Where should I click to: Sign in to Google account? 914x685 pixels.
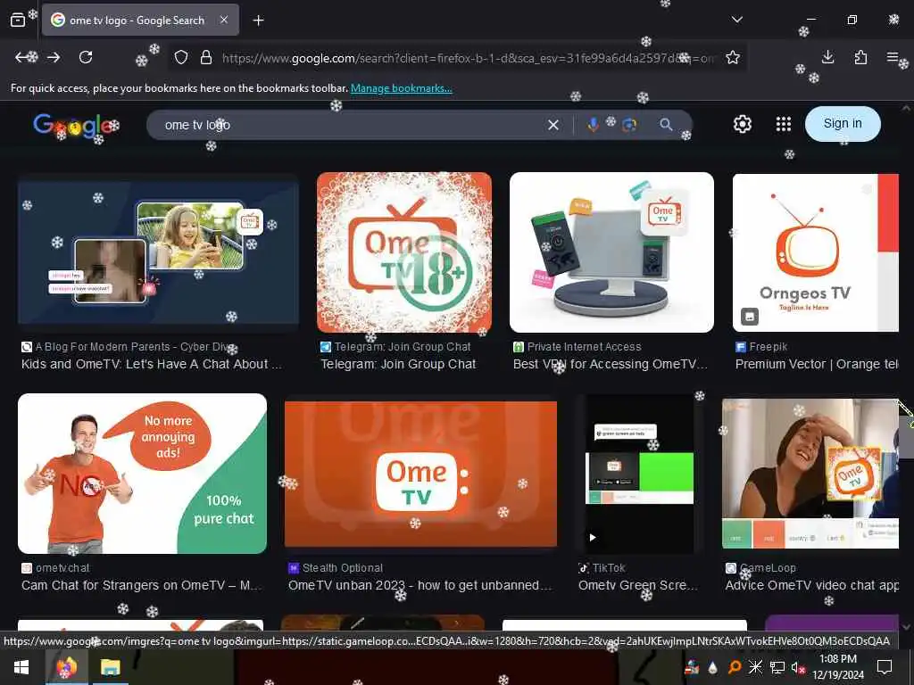(x=843, y=123)
